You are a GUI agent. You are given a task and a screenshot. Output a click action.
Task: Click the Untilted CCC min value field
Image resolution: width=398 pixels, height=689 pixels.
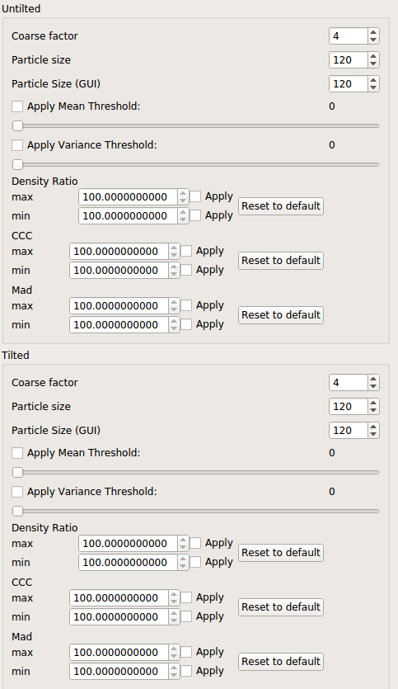pyautogui.click(x=119, y=271)
